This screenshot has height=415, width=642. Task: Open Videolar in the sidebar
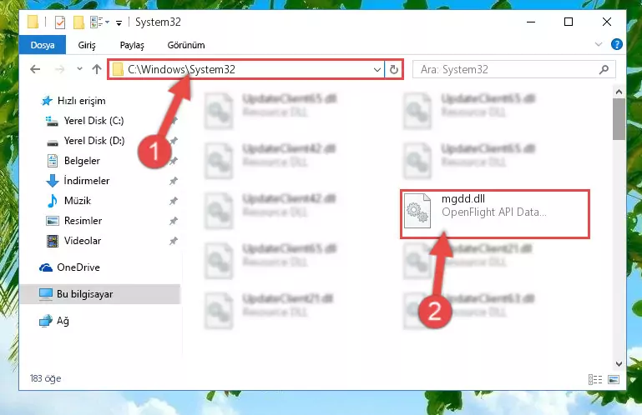tap(83, 241)
